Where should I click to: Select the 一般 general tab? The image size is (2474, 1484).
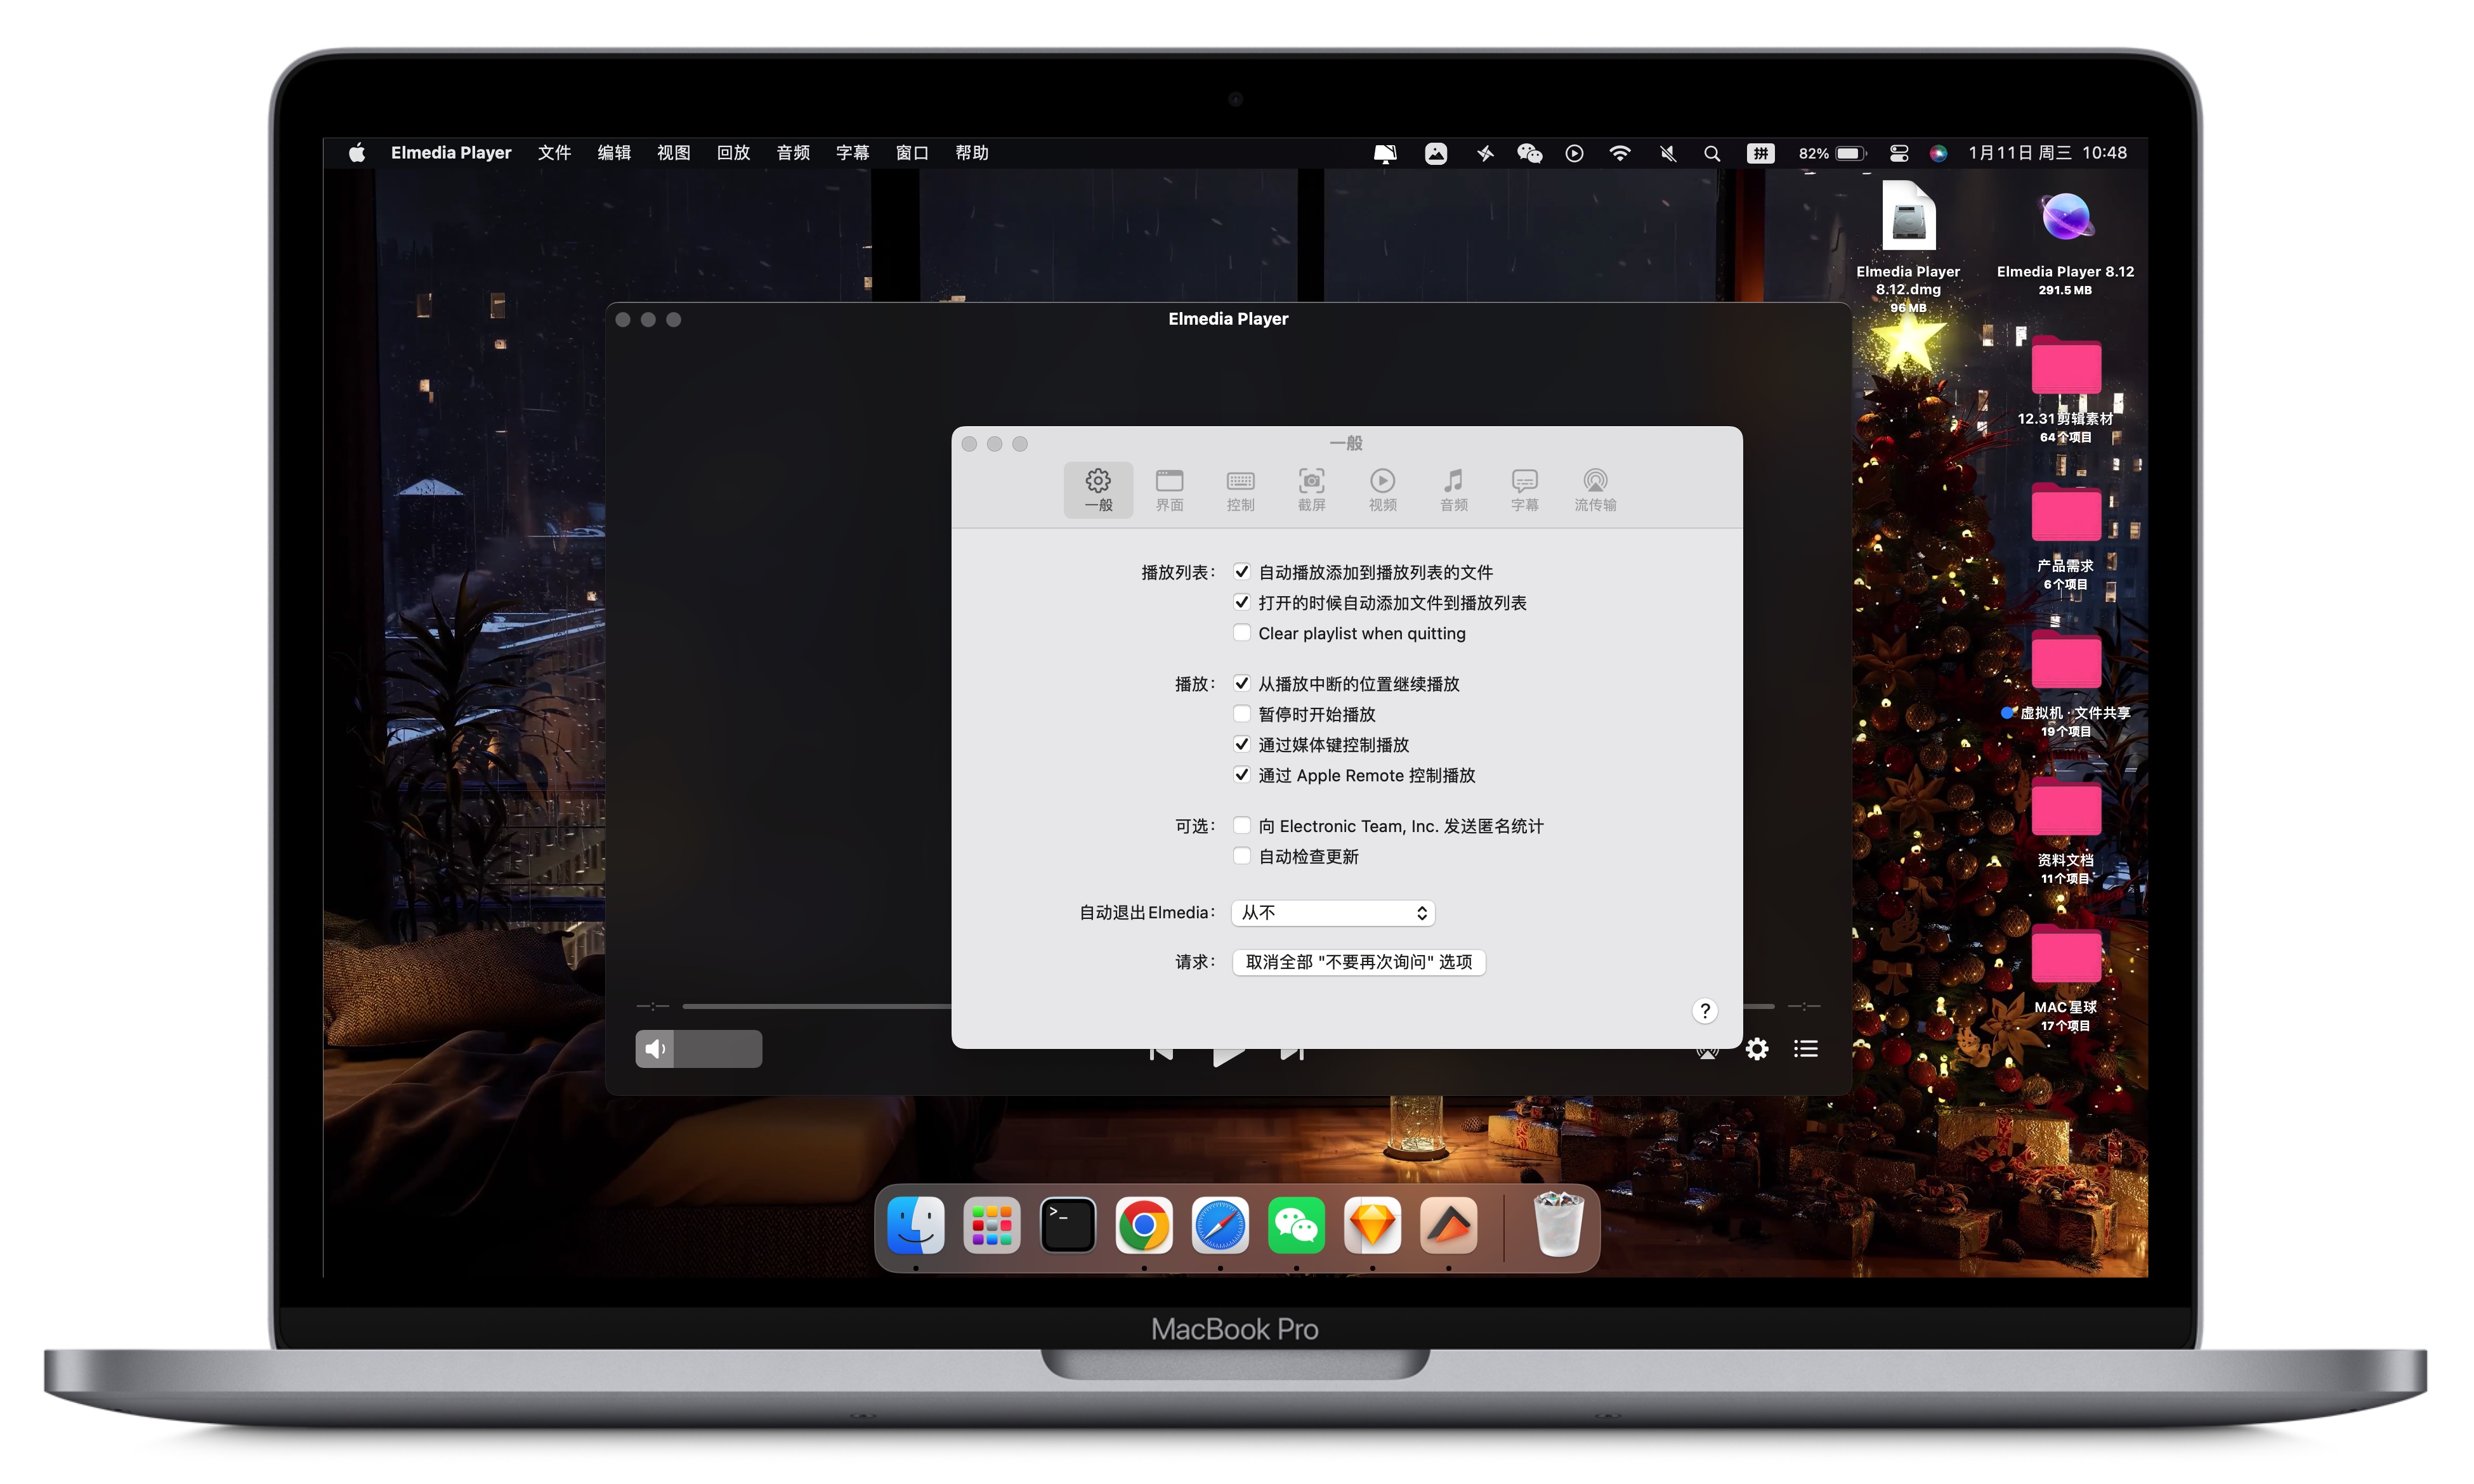[x=1098, y=490]
